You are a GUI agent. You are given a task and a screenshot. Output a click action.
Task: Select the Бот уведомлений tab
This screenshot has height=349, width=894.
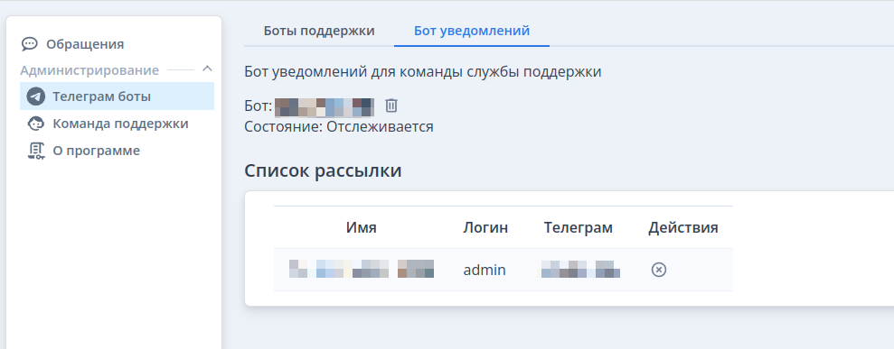click(472, 31)
